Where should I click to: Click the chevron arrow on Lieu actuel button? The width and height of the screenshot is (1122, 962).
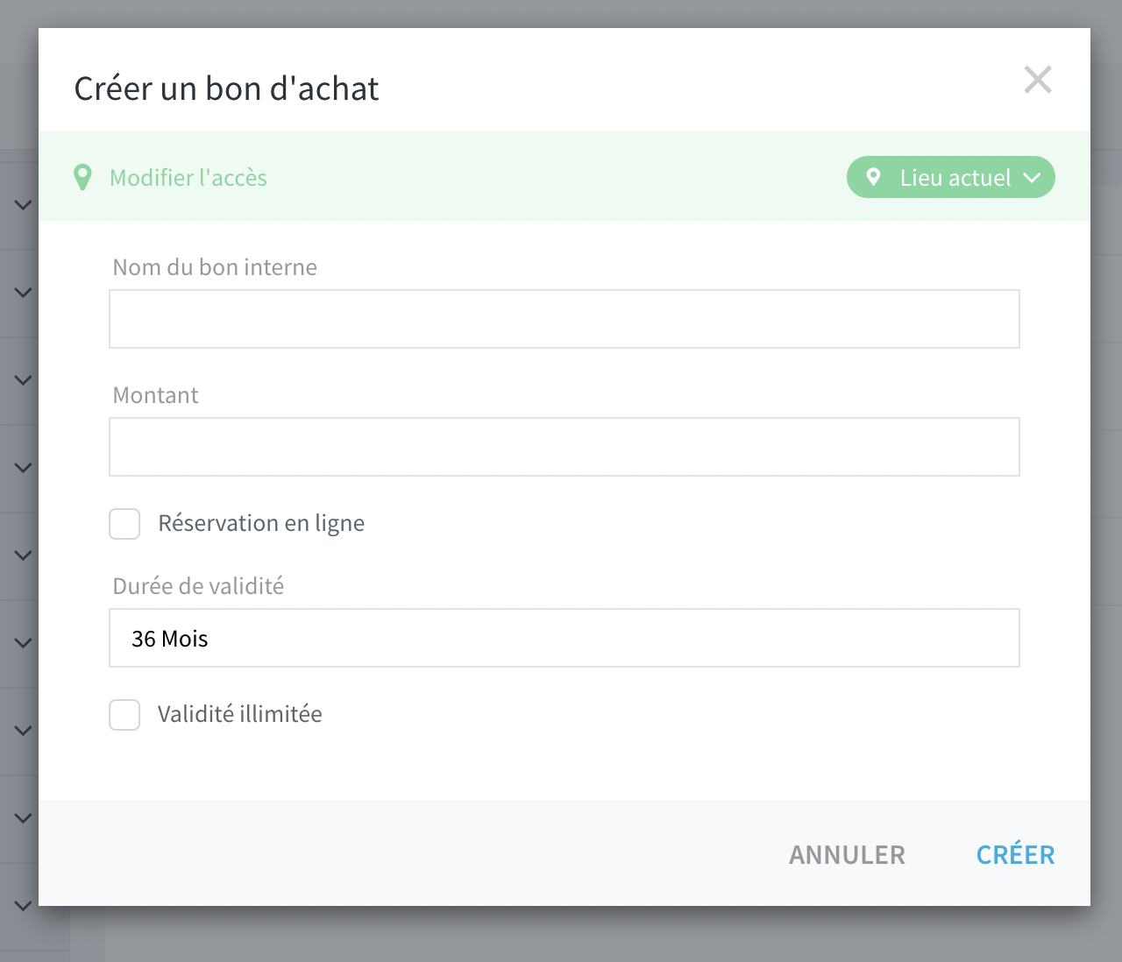[x=1032, y=178]
